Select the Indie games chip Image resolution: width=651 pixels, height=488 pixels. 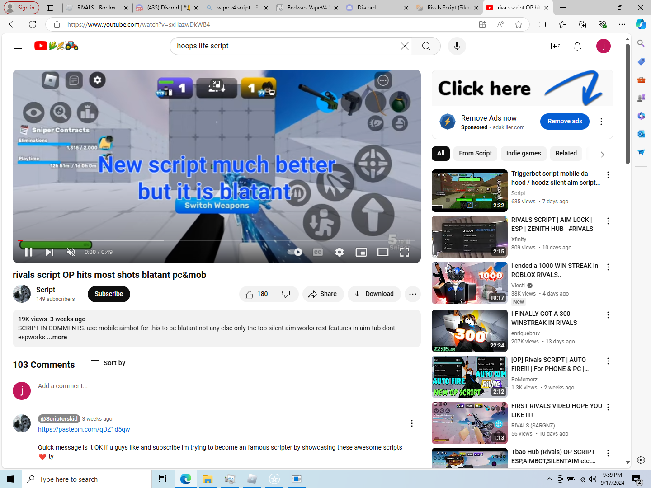pyautogui.click(x=524, y=154)
